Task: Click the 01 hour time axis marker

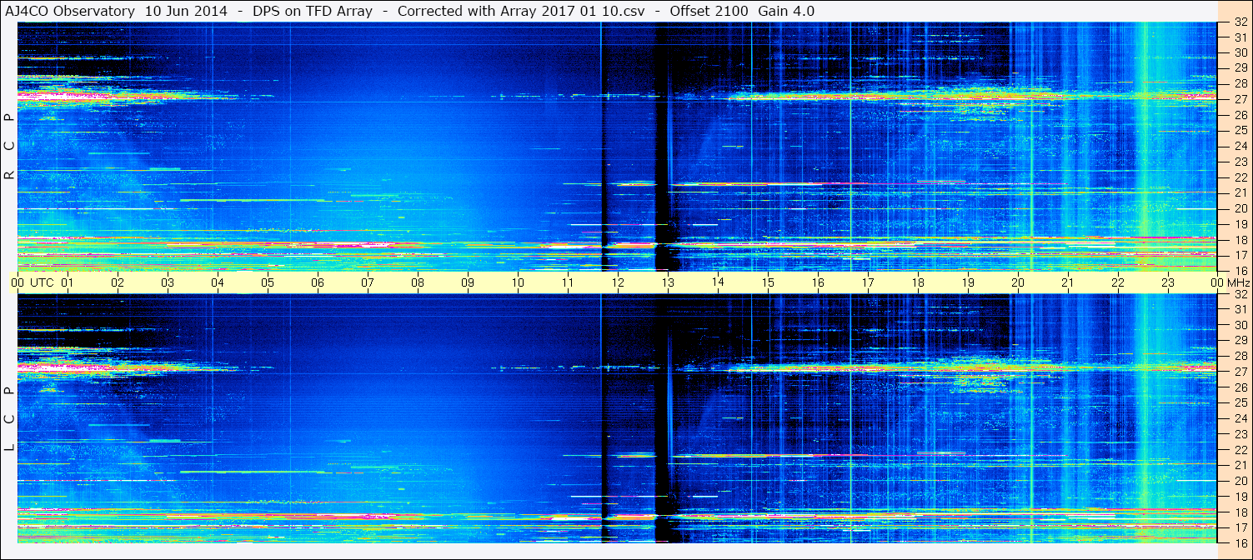Action: click(x=68, y=282)
